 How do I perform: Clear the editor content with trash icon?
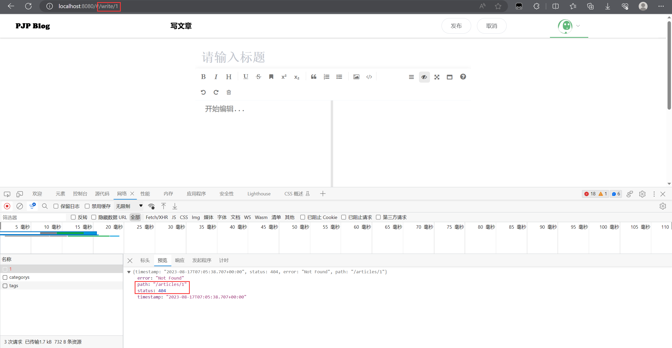(x=228, y=92)
